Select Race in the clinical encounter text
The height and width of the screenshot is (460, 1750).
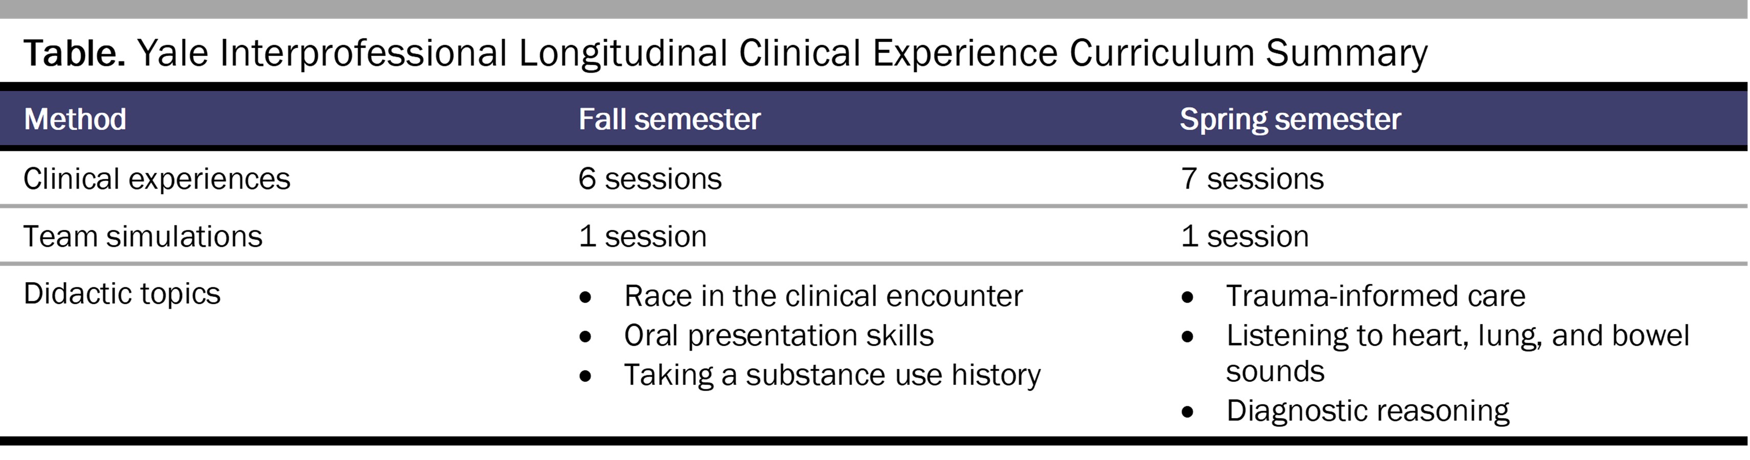[x=823, y=296]
